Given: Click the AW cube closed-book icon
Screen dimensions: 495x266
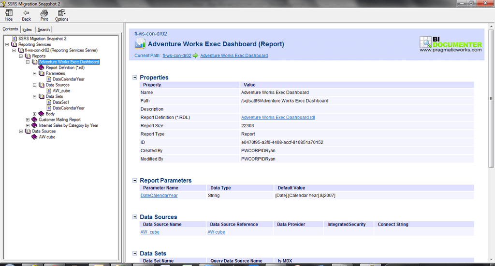Looking at the screenshot, I should (x=34, y=137).
